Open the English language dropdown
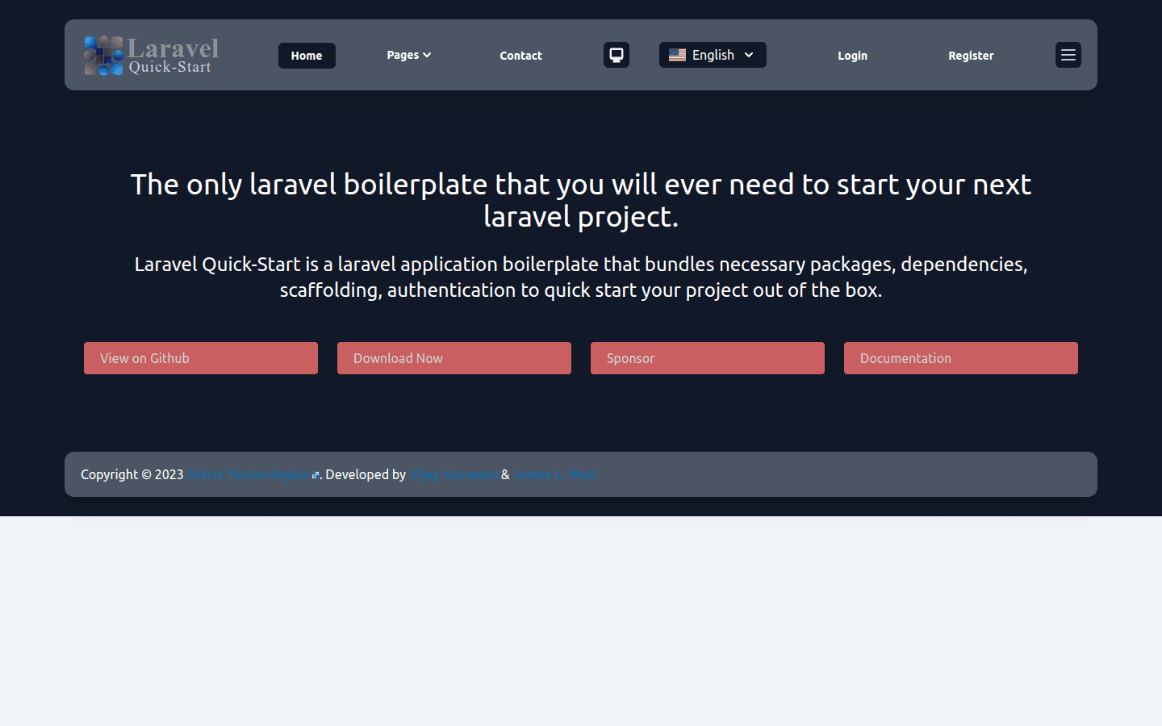 [x=713, y=55]
